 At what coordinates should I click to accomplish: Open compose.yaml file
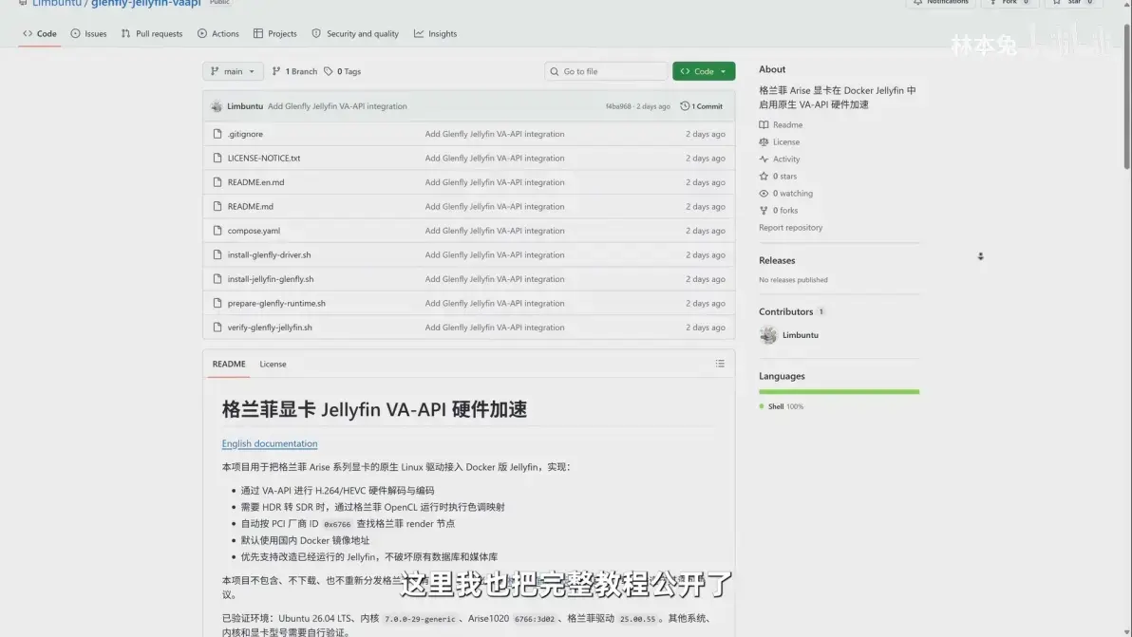pos(254,231)
